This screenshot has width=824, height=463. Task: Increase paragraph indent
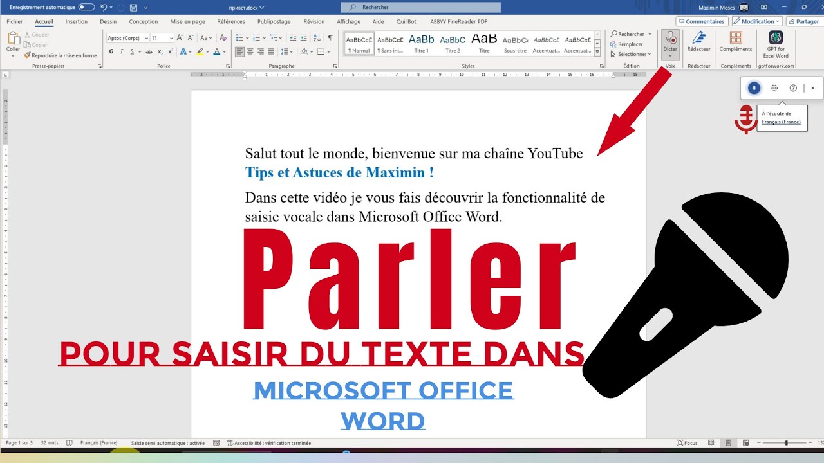(303, 38)
